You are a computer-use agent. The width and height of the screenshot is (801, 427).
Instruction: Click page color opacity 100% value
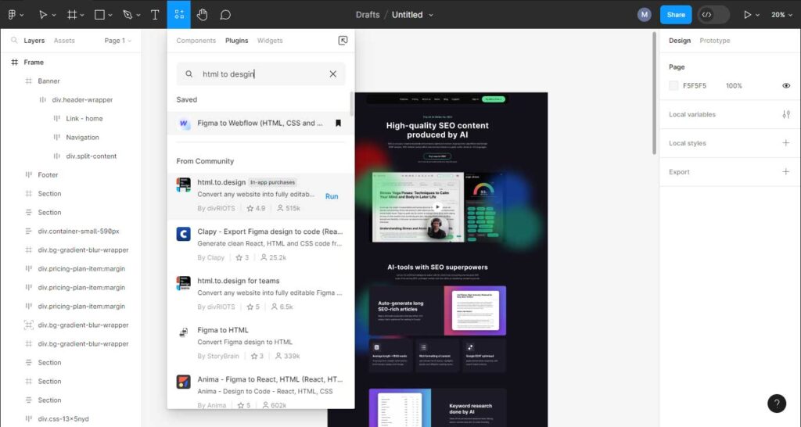pyautogui.click(x=734, y=86)
